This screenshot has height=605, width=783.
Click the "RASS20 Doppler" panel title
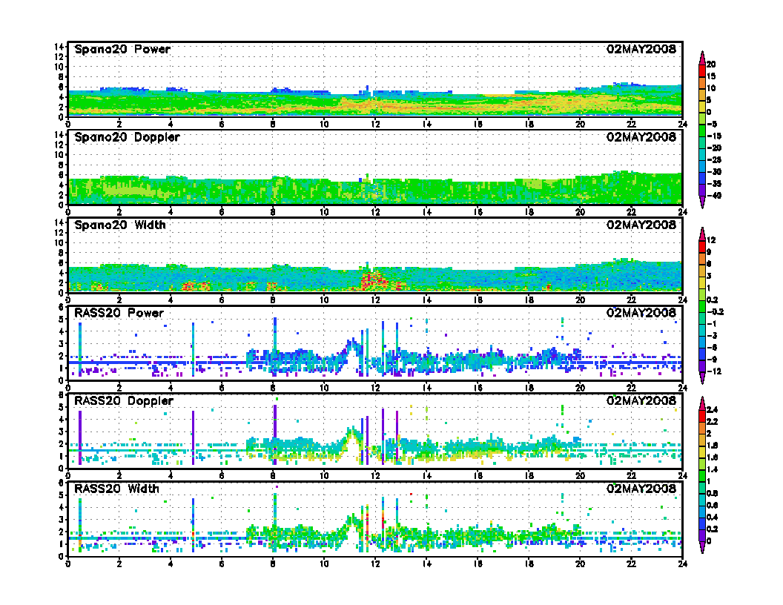pyautogui.click(x=123, y=401)
